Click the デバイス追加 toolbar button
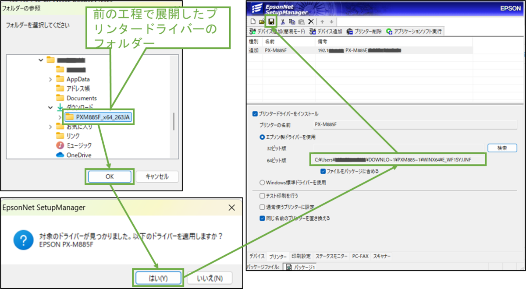Image resolution: width=526 pixels, height=289 pixels. tap(326, 32)
